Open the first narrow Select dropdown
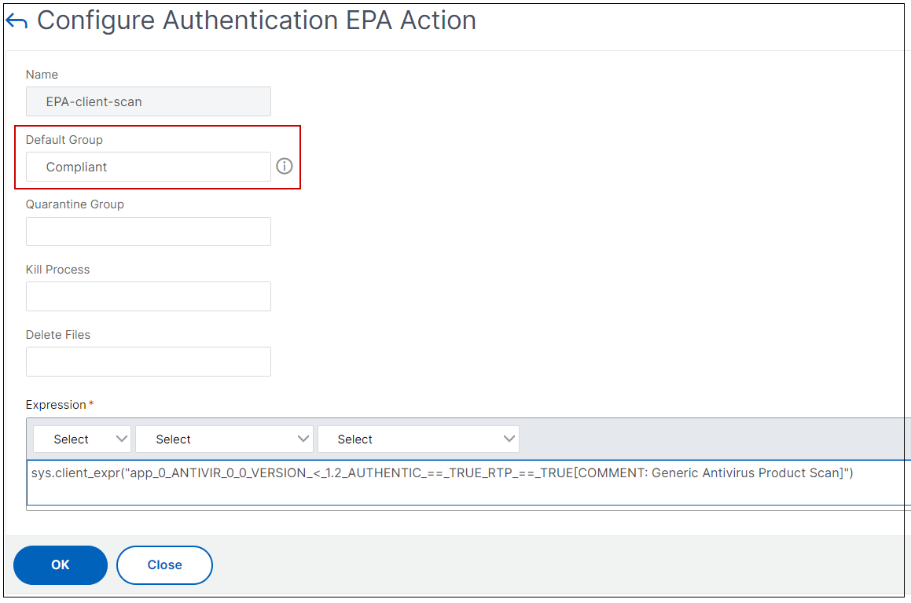911x603 pixels. pos(82,439)
